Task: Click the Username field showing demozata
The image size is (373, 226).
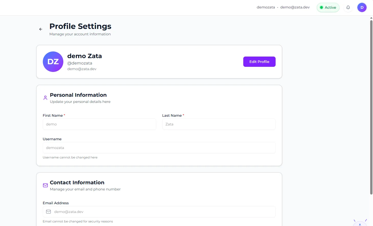Action: point(159,148)
